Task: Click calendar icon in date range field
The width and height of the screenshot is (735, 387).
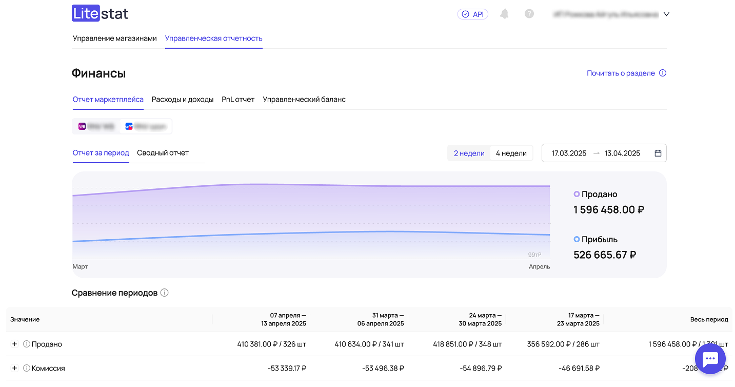Action: point(658,153)
